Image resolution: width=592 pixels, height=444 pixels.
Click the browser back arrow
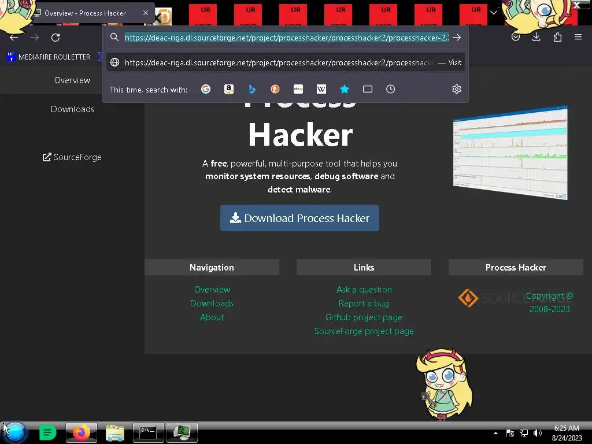(14, 38)
